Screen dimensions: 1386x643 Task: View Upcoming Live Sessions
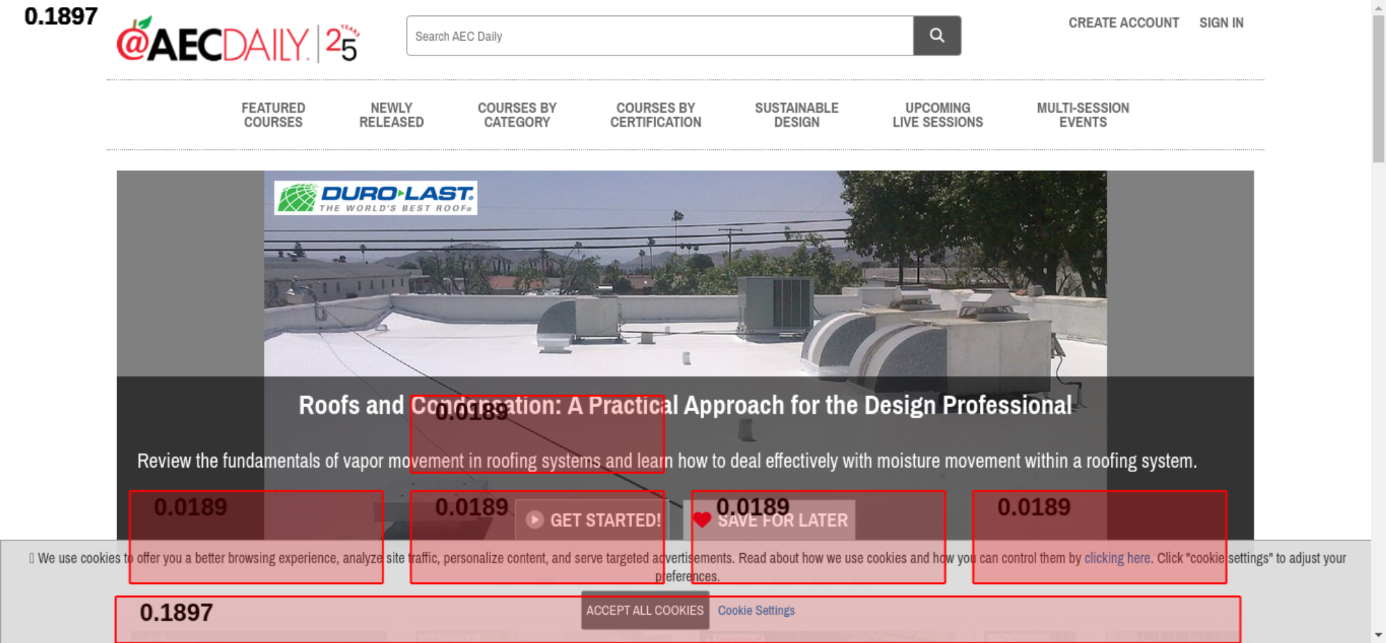tap(938, 115)
